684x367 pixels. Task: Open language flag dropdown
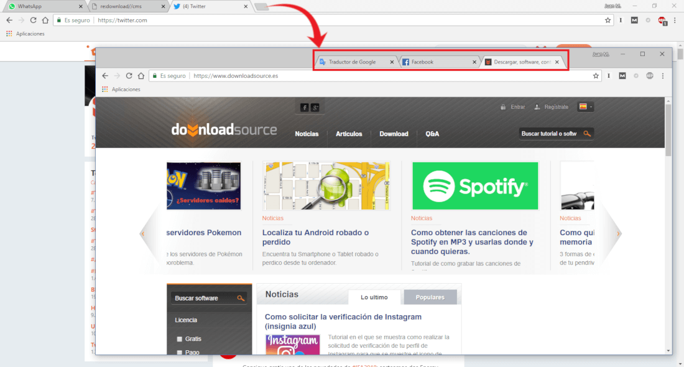(585, 106)
